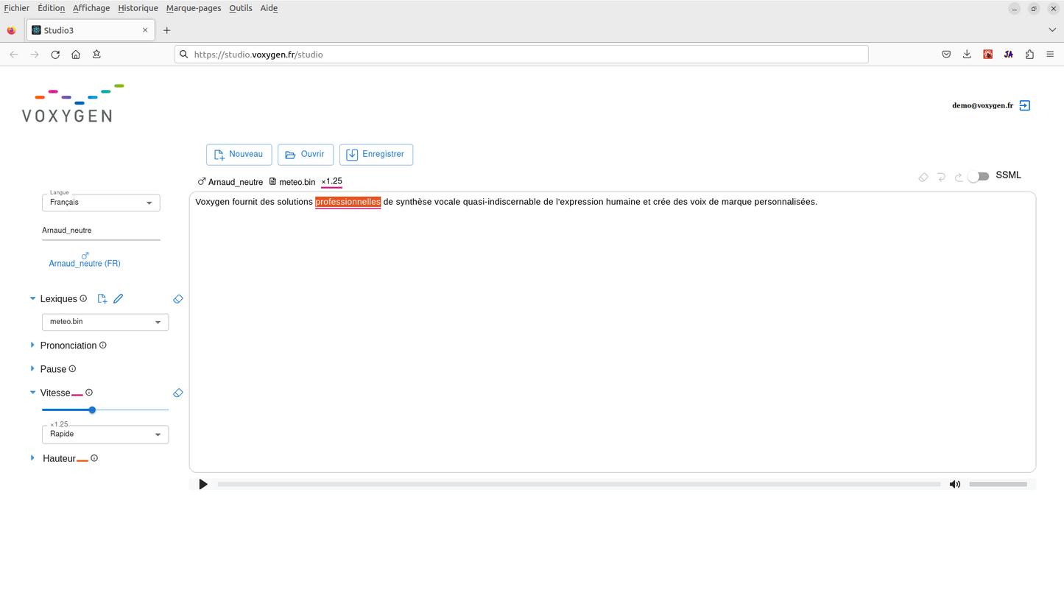1064x607 pixels.
Task: Open the Affichage menu
Action: (x=91, y=8)
